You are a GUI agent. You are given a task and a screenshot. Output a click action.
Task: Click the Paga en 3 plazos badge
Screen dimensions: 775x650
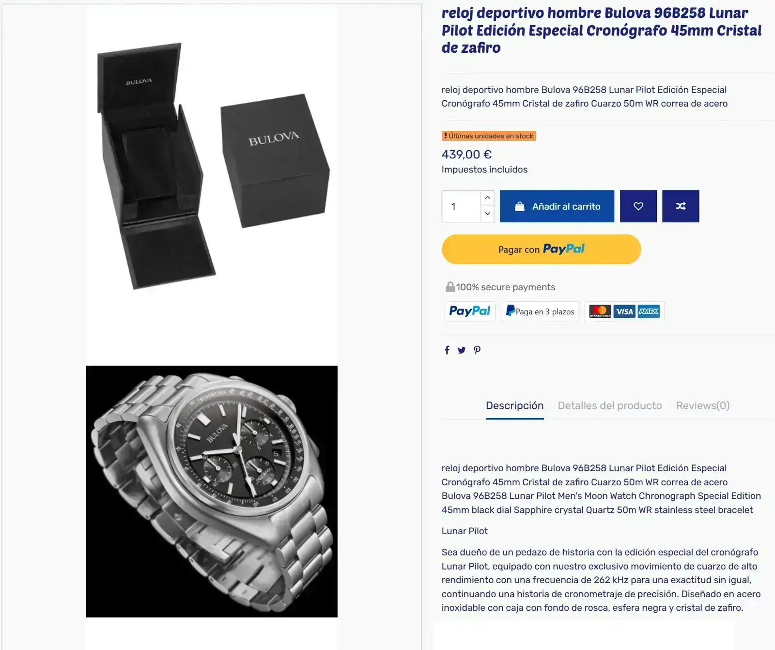click(x=540, y=311)
